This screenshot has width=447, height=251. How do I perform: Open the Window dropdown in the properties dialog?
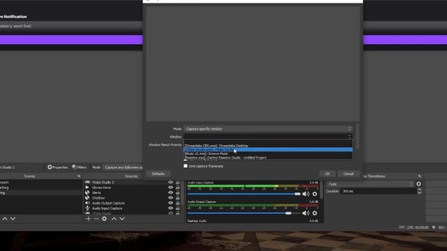click(x=268, y=137)
